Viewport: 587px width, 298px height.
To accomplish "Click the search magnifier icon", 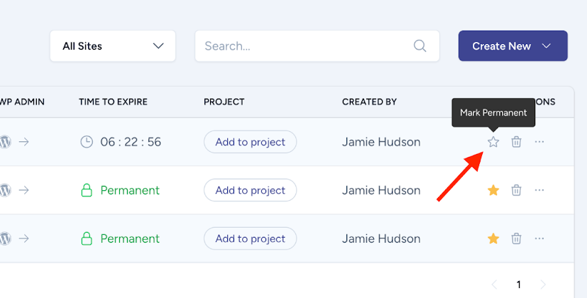I will 420,46.
